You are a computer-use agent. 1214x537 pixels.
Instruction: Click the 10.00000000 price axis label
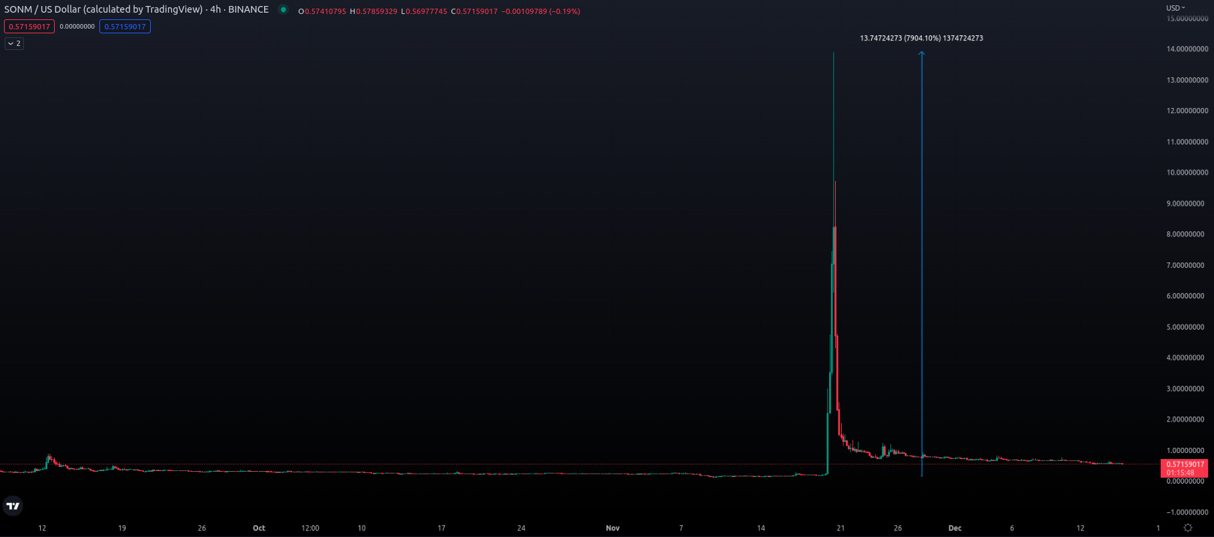[x=1187, y=173]
